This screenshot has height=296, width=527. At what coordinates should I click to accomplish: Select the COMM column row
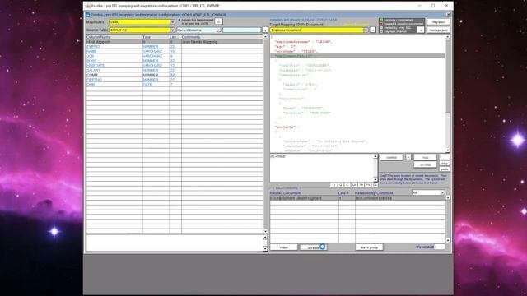[x=175, y=75]
